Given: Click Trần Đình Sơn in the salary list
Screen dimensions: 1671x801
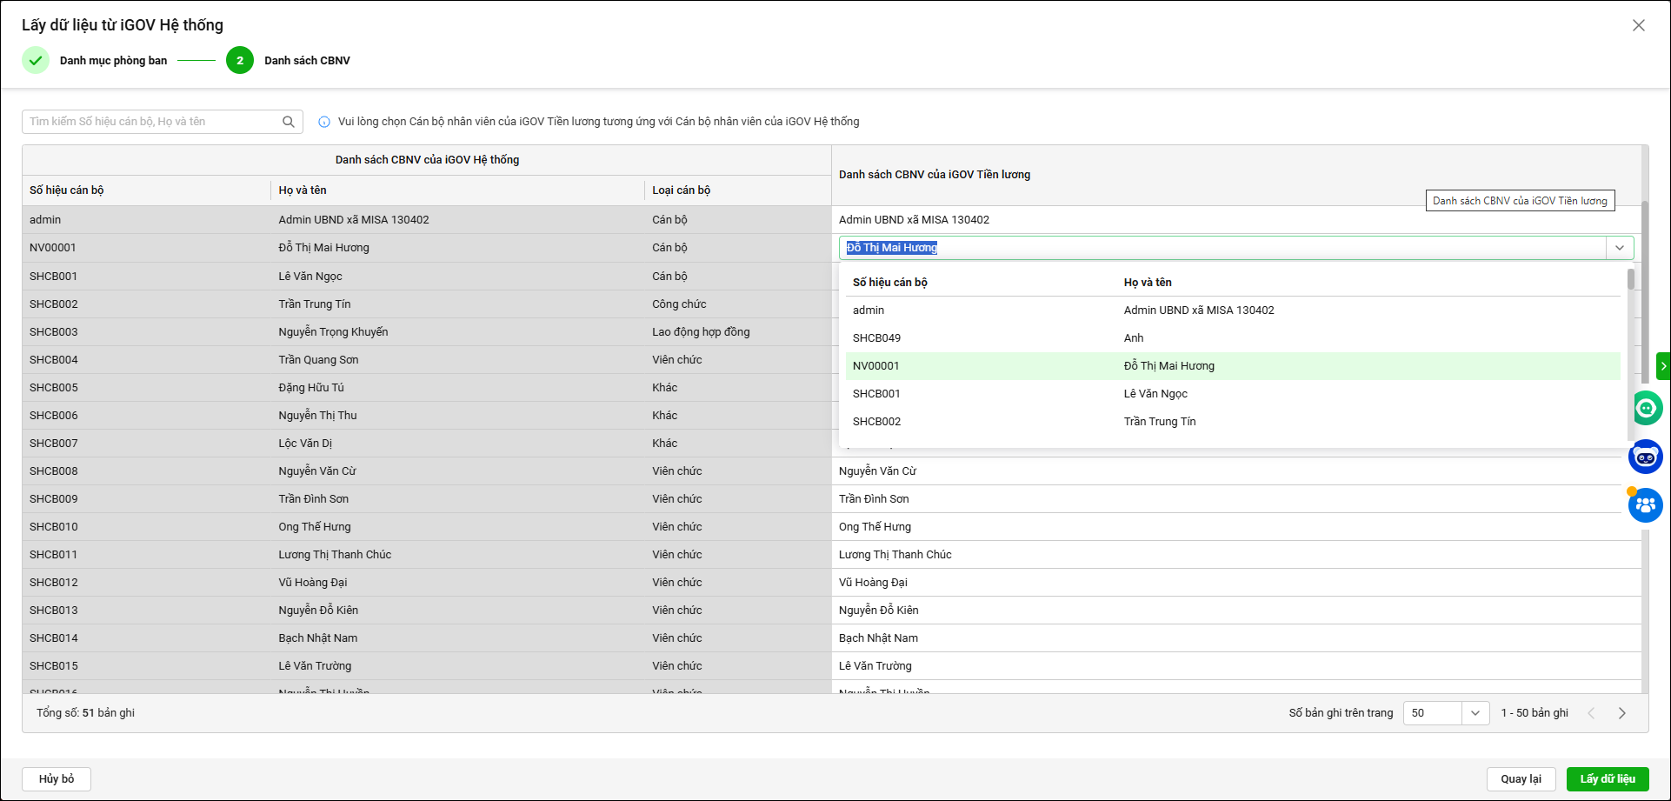Looking at the screenshot, I should tap(1236, 499).
